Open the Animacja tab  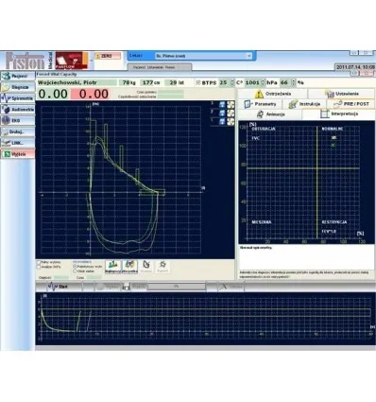point(270,114)
